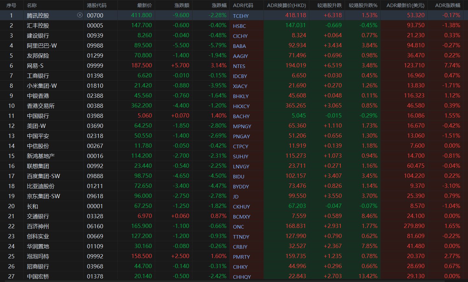The height and width of the screenshot is (282, 468).
Task: Click the JD ADR code
Action: click(x=236, y=197)
